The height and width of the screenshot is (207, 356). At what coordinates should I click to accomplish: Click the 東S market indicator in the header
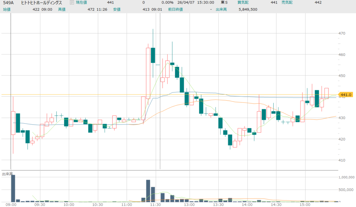pyautogui.click(x=224, y=2)
